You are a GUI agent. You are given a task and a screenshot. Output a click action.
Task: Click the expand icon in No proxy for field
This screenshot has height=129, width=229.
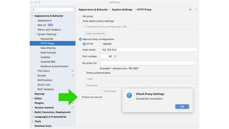[x=194, y=63]
